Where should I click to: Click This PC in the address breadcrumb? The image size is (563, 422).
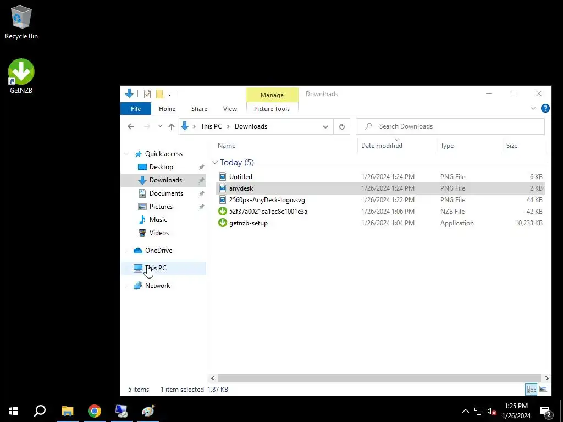[211, 126]
